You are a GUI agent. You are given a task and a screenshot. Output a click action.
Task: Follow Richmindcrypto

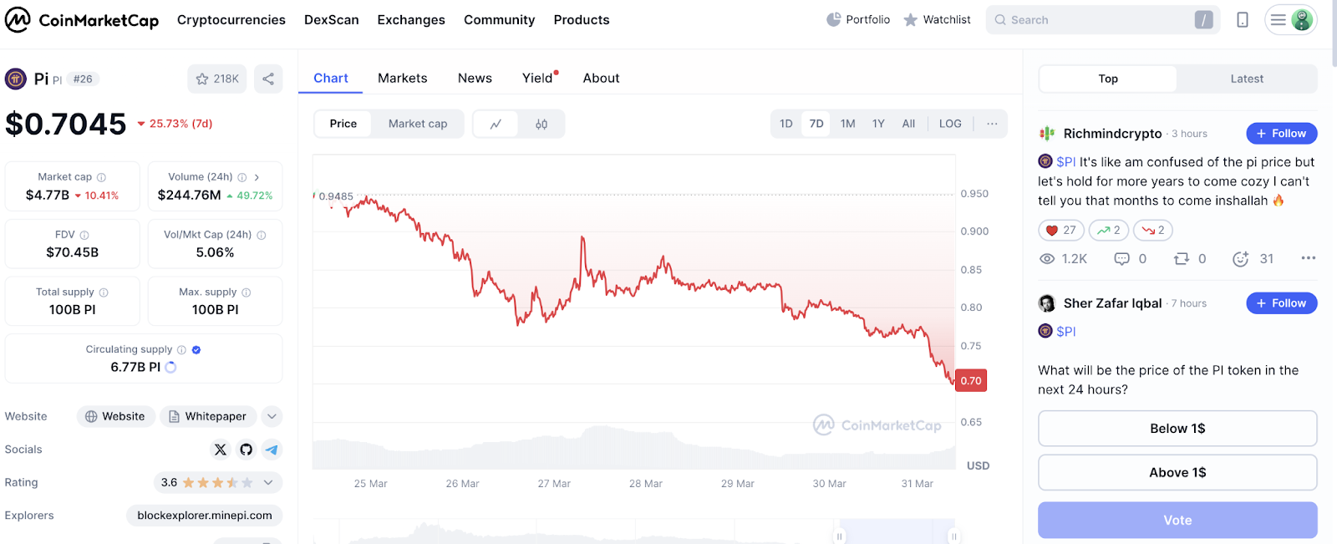(x=1281, y=134)
